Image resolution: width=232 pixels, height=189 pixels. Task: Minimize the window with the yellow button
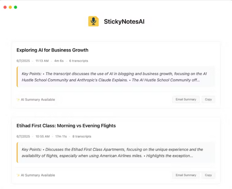[10, 7]
